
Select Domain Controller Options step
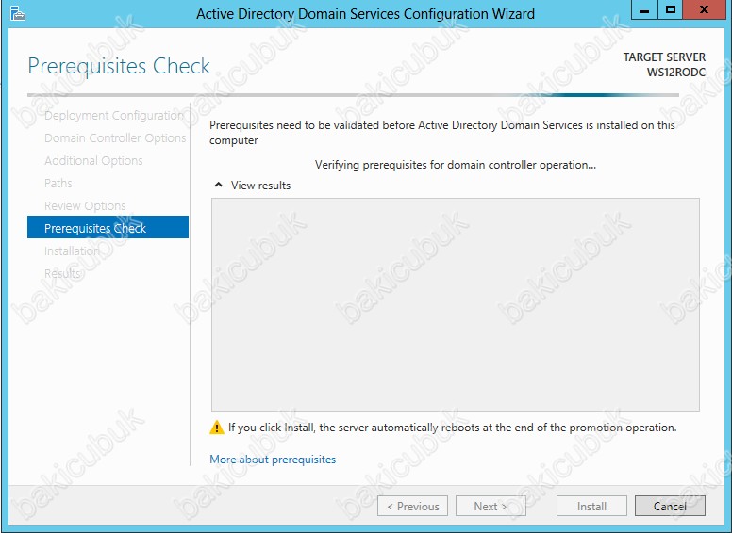pyautogui.click(x=115, y=137)
